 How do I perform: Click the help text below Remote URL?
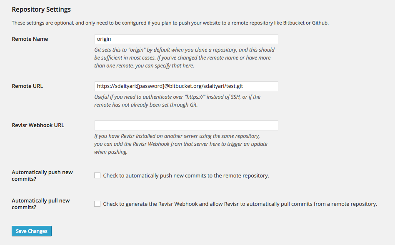[177, 101]
